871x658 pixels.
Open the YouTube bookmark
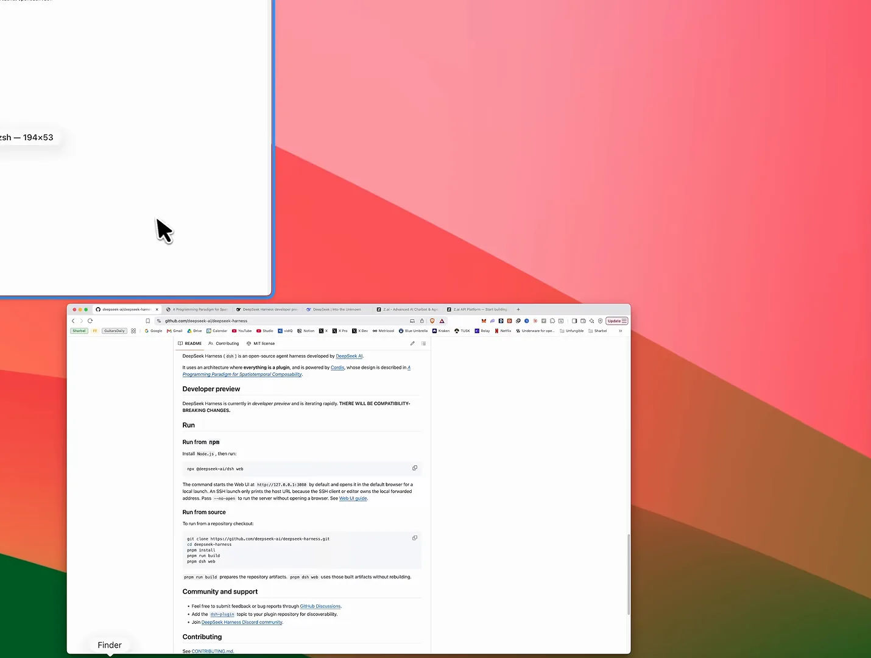click(242, 331)
